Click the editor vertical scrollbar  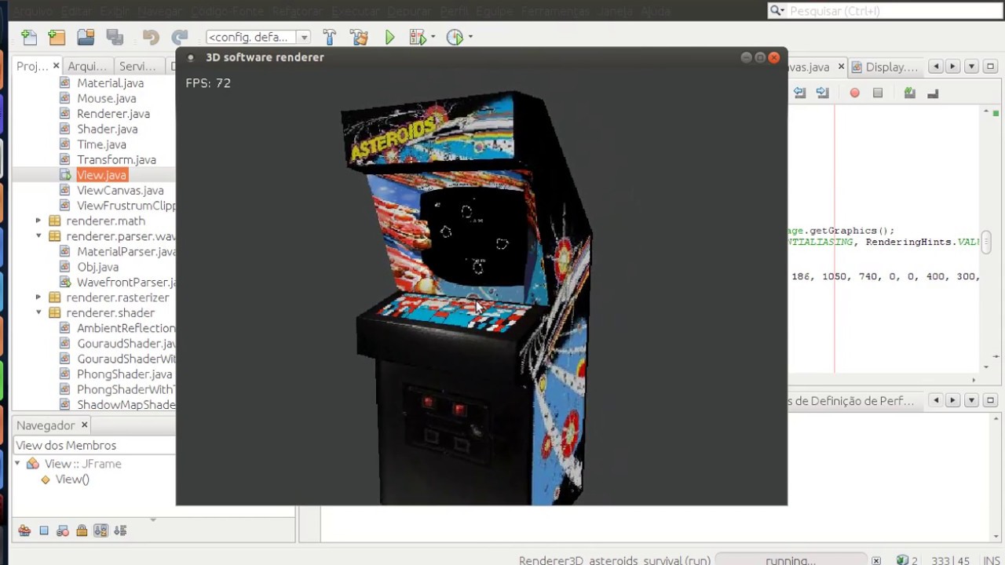click(986, 242)
